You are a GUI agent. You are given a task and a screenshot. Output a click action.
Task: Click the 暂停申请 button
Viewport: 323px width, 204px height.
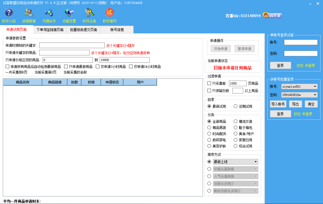(x=245, y=49)
